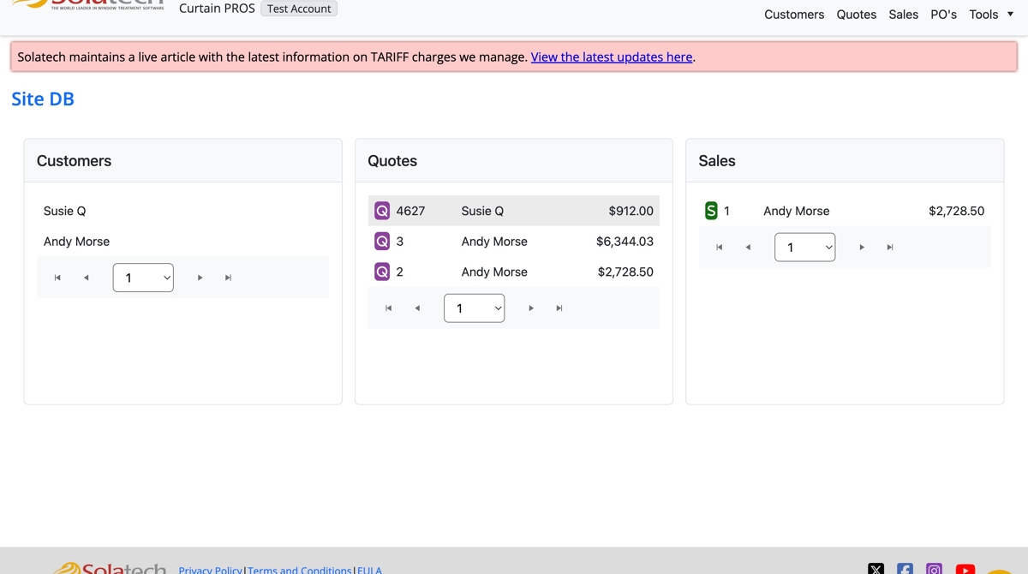Click the Curtain PROS title
Image resolution: width=1028 pixels, height=574 pixels.
(x=217, y=9)
